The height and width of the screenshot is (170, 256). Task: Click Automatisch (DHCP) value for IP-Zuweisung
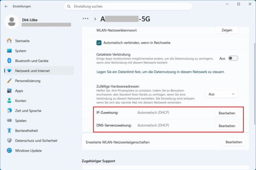click(153, 112)
